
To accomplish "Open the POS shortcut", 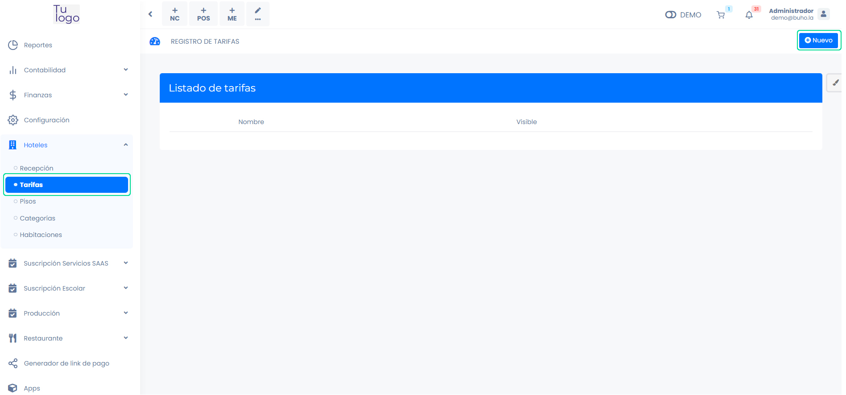I will [x=203, y=14].
